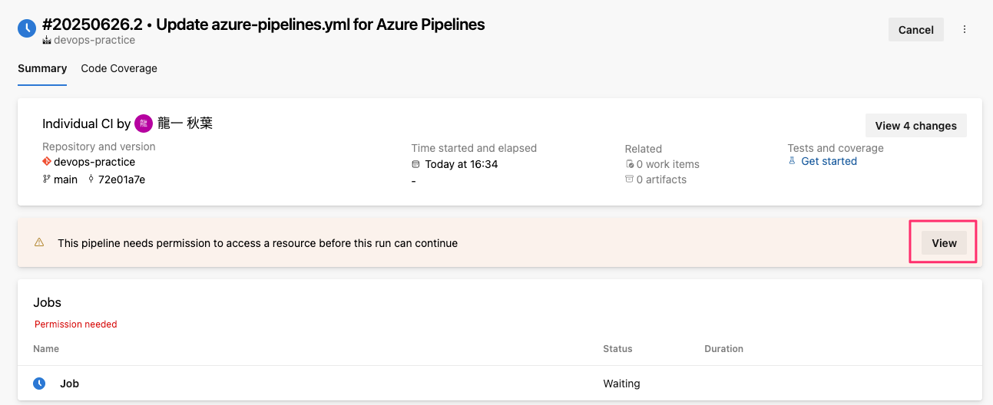Click the work items icon
The height and width of the screenshot is (405, 993).
[630, 164]
